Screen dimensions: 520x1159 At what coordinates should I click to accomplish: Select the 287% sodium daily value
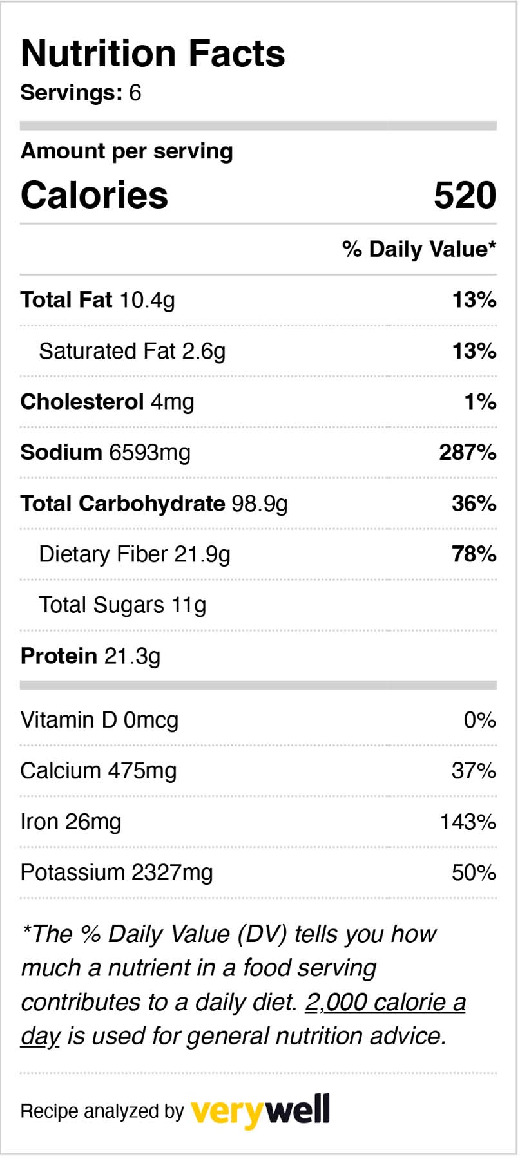coord(467,453)
